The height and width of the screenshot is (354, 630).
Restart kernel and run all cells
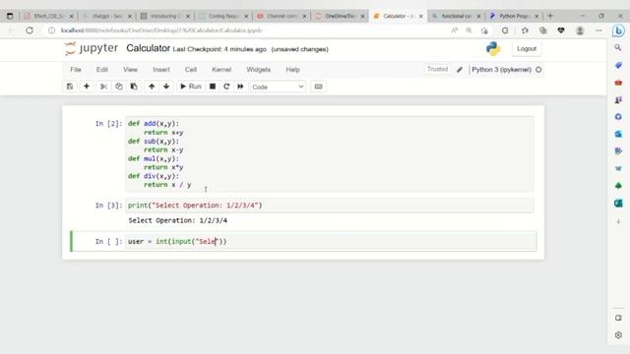tap(240, 87)
